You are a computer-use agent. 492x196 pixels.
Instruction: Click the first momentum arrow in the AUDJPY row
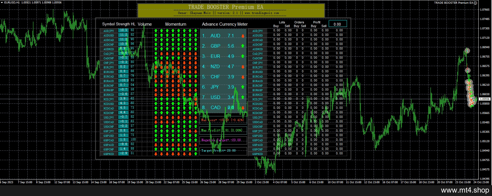click(x=156, y=30)
